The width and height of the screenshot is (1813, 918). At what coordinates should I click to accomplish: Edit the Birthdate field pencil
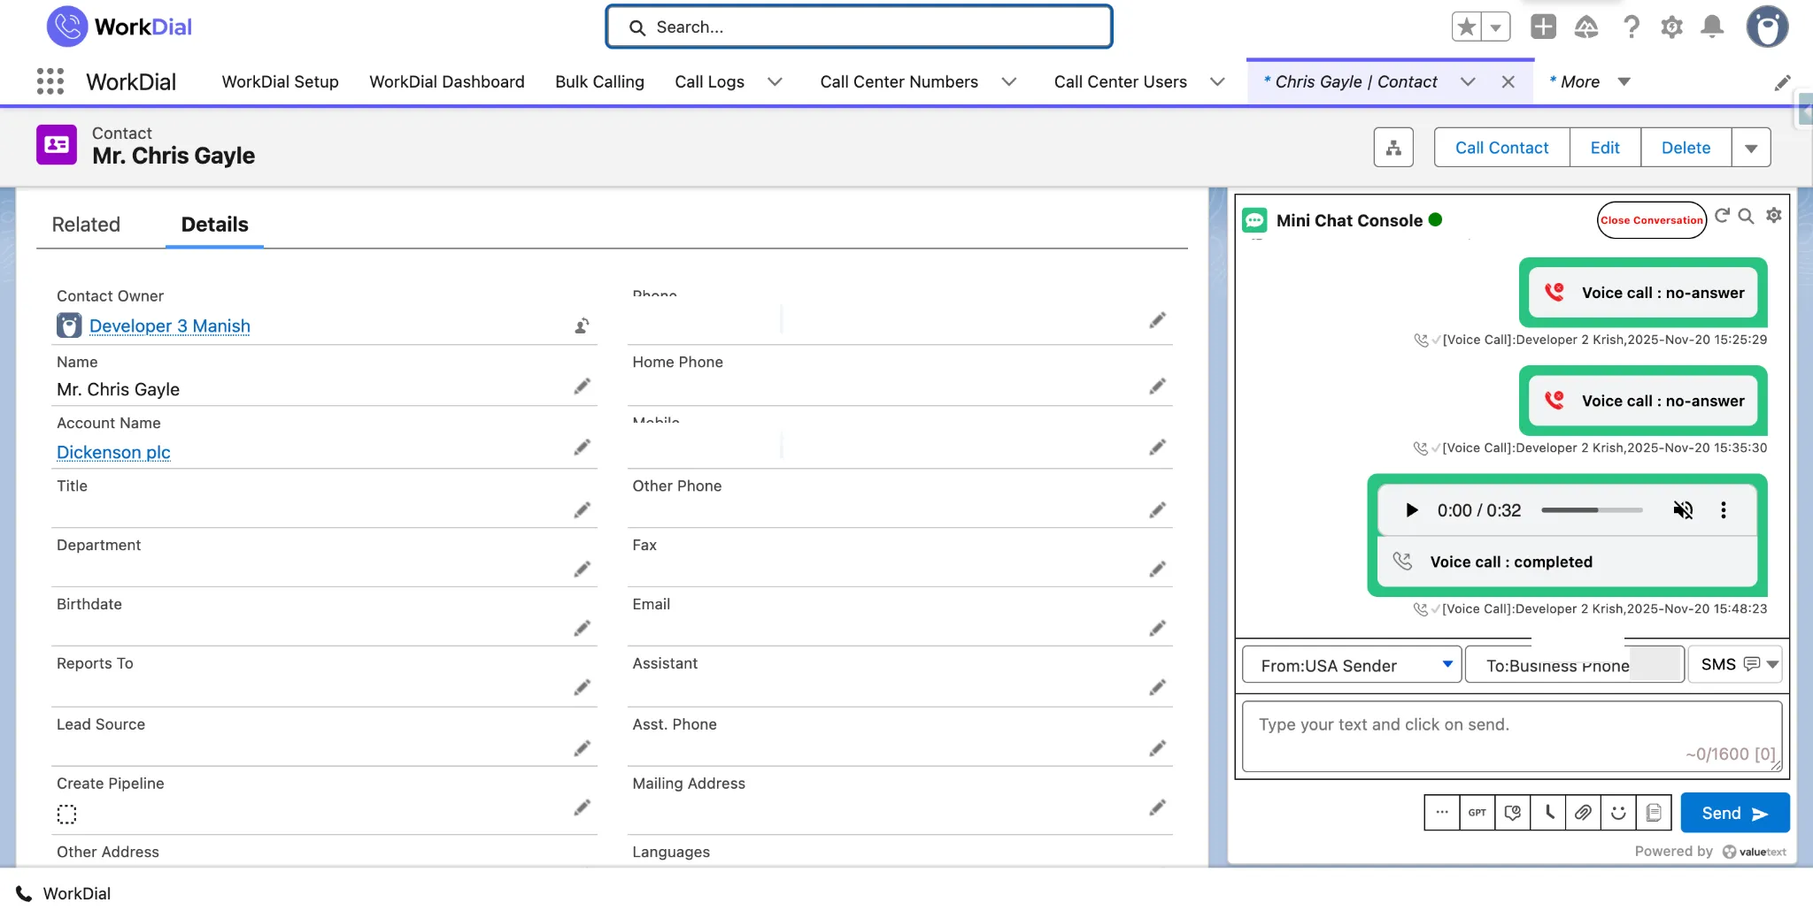[582, 629]
